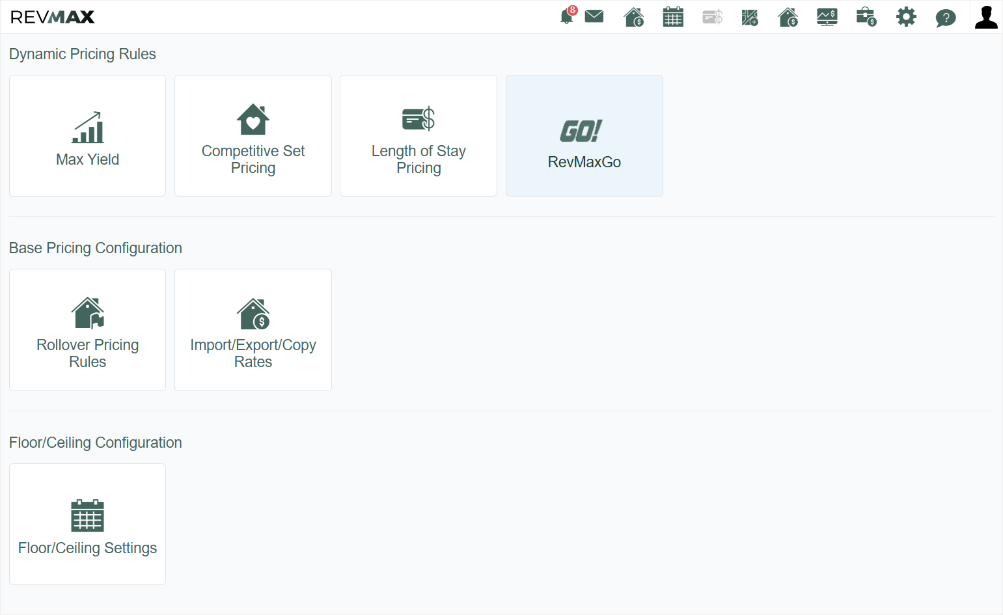Open Import/Export/Copy Rates card
This screenshot has height=615, width=1003.
tap(253, 330)
